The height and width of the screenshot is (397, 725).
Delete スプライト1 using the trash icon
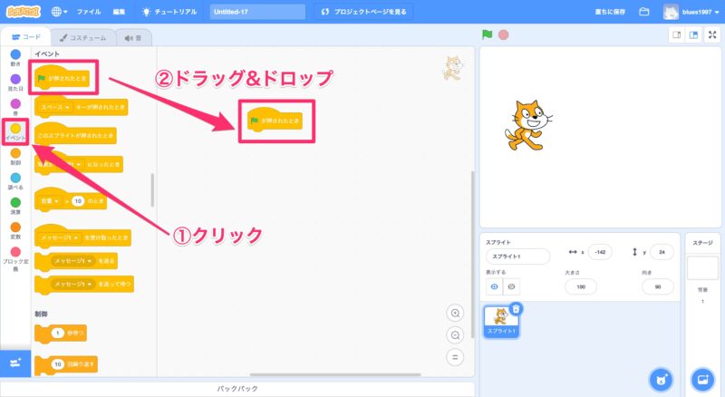[x=516, y=308]
